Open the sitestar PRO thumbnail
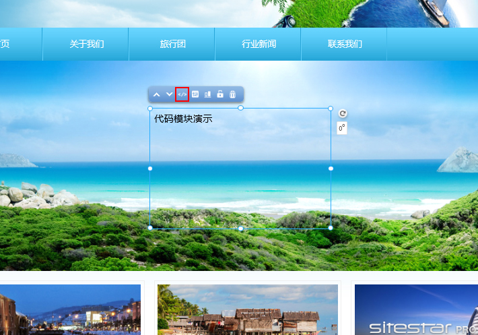This screenshot has height=335, width=478. pyautogui.click(x=416, y=309)
